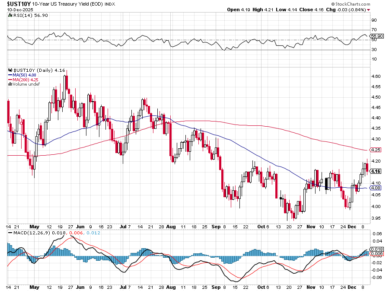Click the MA(200) red legend marker

pos(10,80)
